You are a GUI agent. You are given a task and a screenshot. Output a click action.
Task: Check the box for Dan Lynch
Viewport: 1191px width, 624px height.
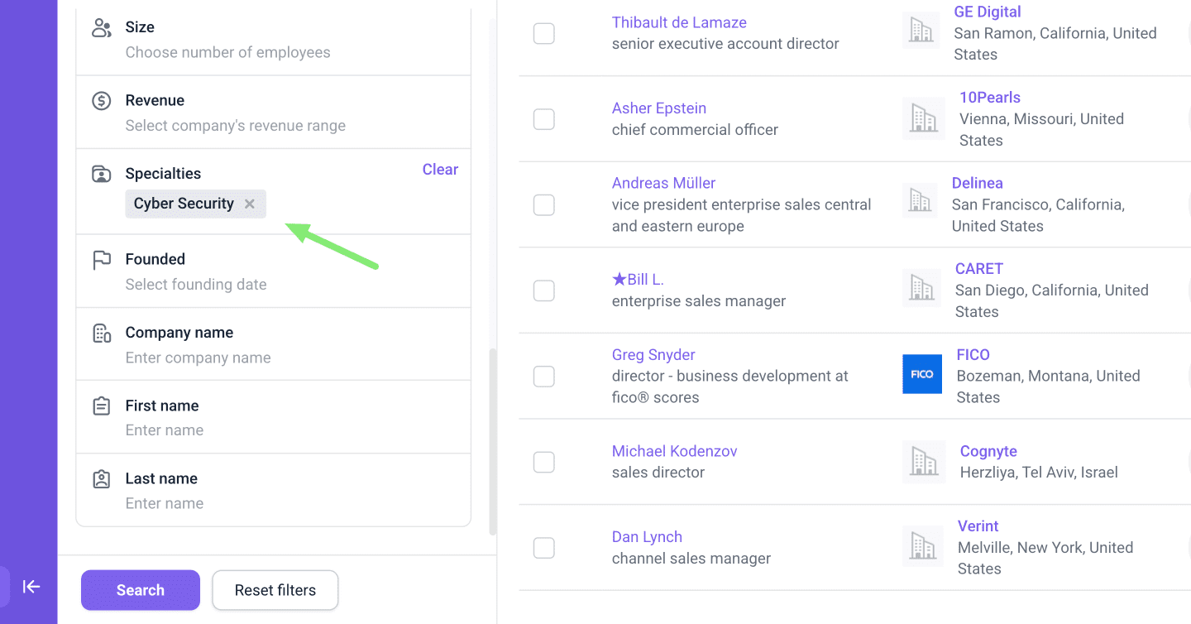[544, 548]
